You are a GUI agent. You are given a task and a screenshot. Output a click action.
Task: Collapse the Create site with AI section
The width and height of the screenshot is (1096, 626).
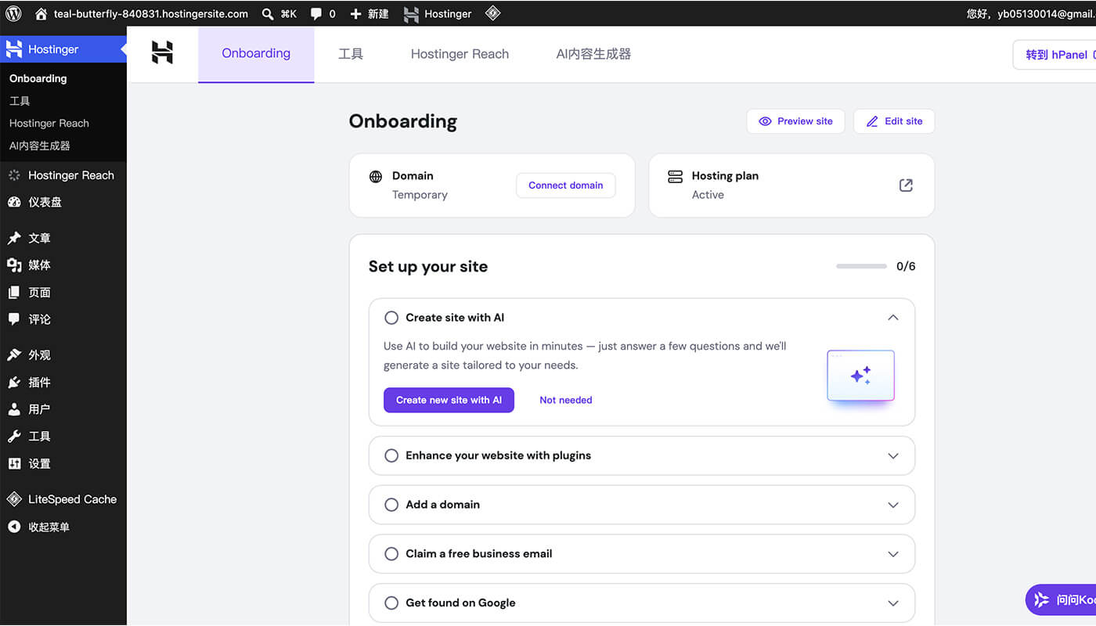point(893,318)
